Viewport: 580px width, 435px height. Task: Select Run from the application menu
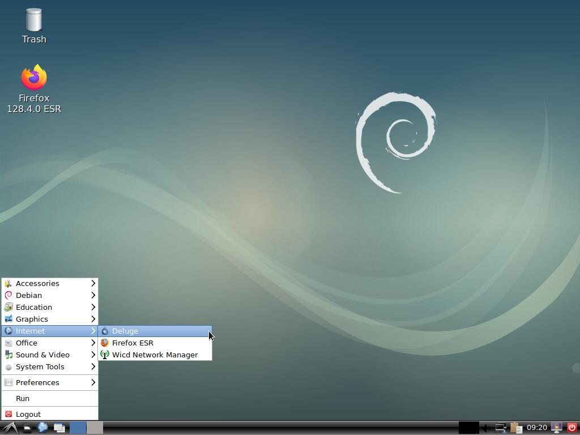click(23, 398)
